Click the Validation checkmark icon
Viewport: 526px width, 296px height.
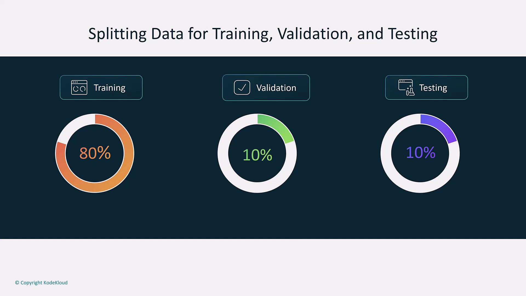[x=242, y=87]
